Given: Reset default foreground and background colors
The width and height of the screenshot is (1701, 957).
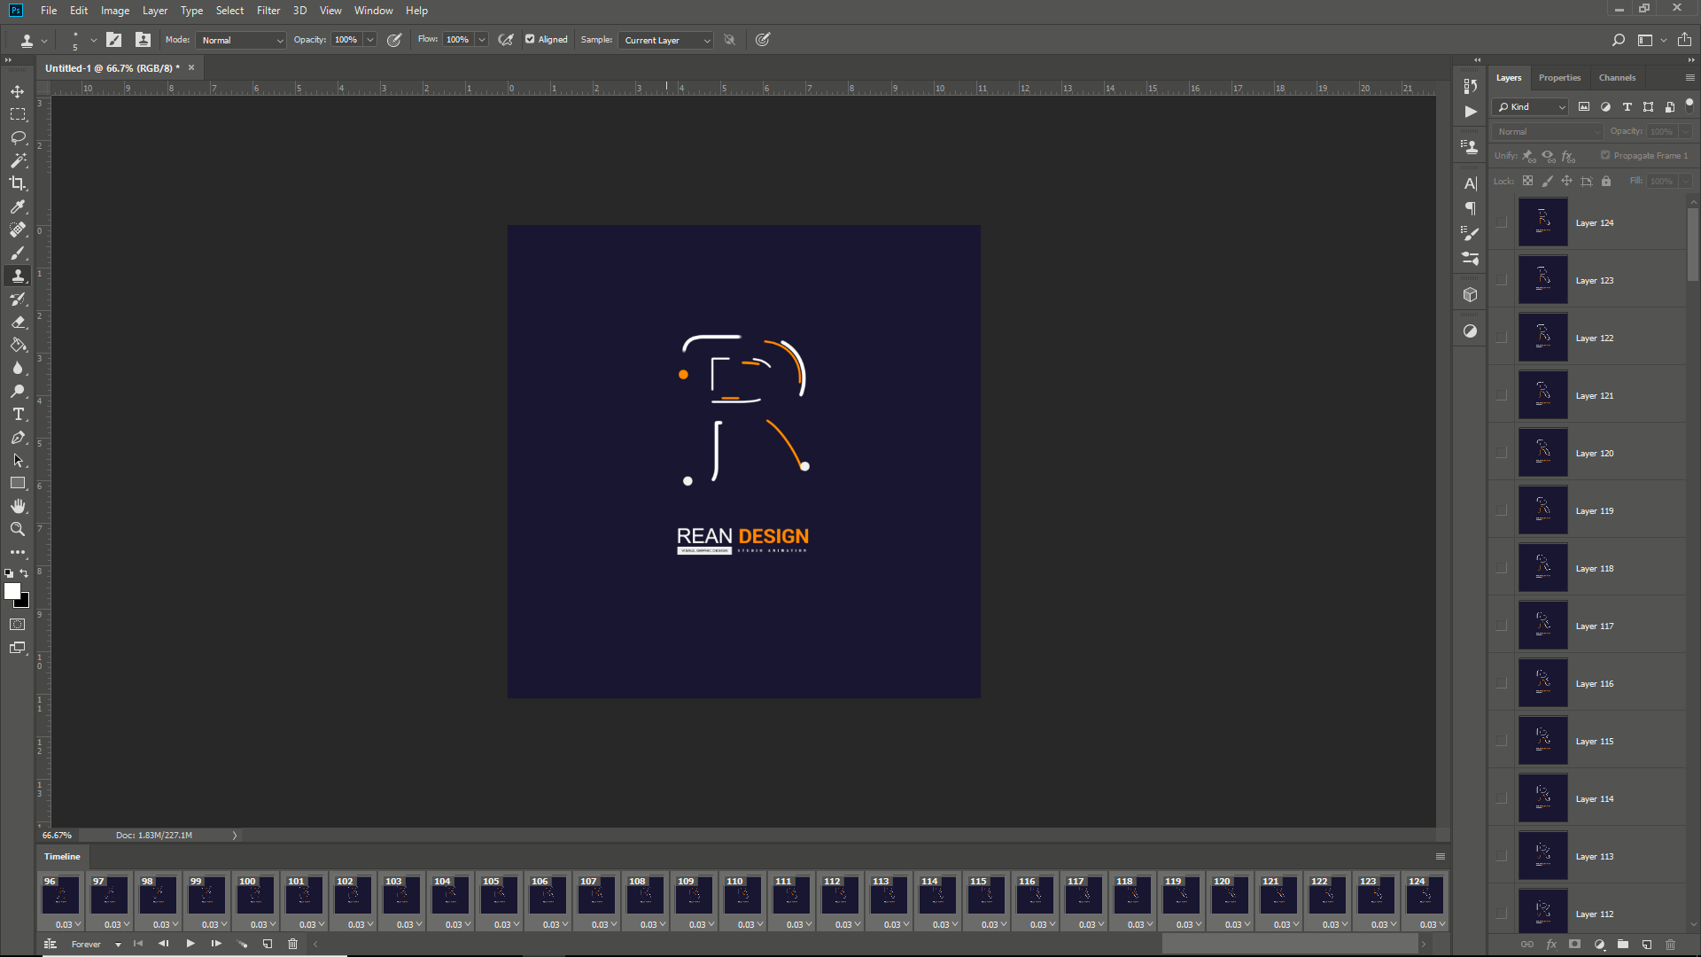Looking at the screenshot, I should pyautogui.click(x=9, y=573).
